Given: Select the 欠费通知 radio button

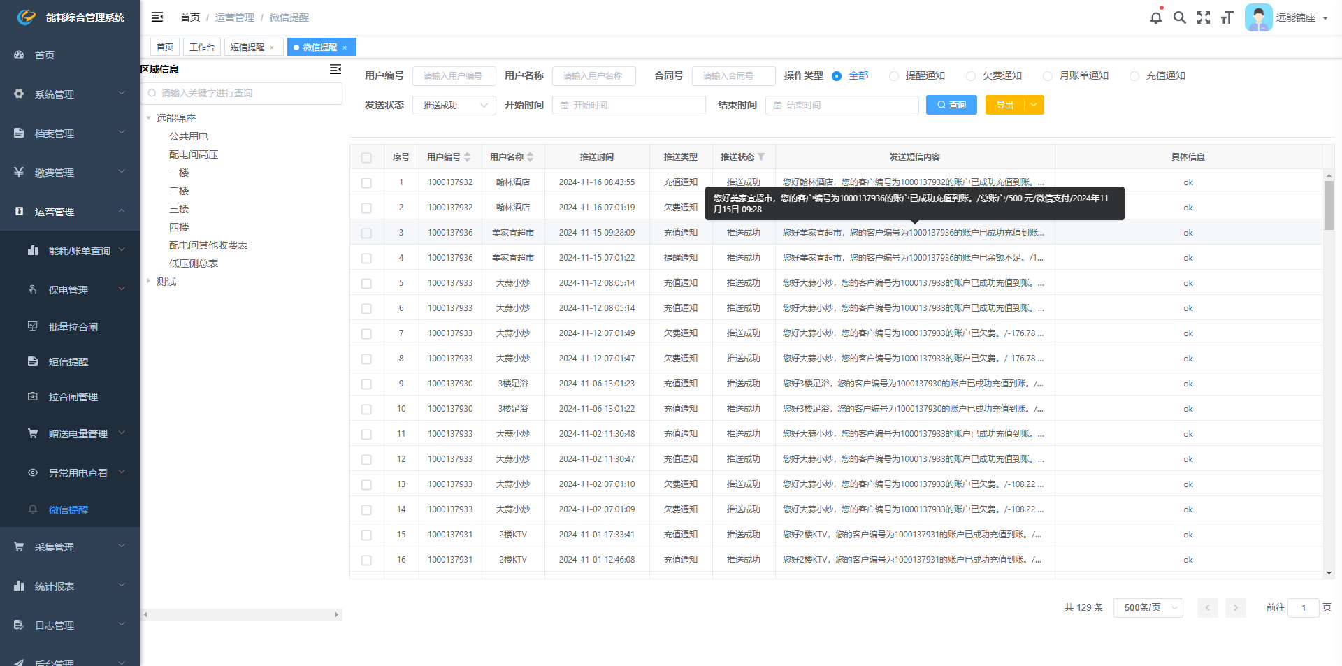Looking at the screenshot, I should click(971, 76).
